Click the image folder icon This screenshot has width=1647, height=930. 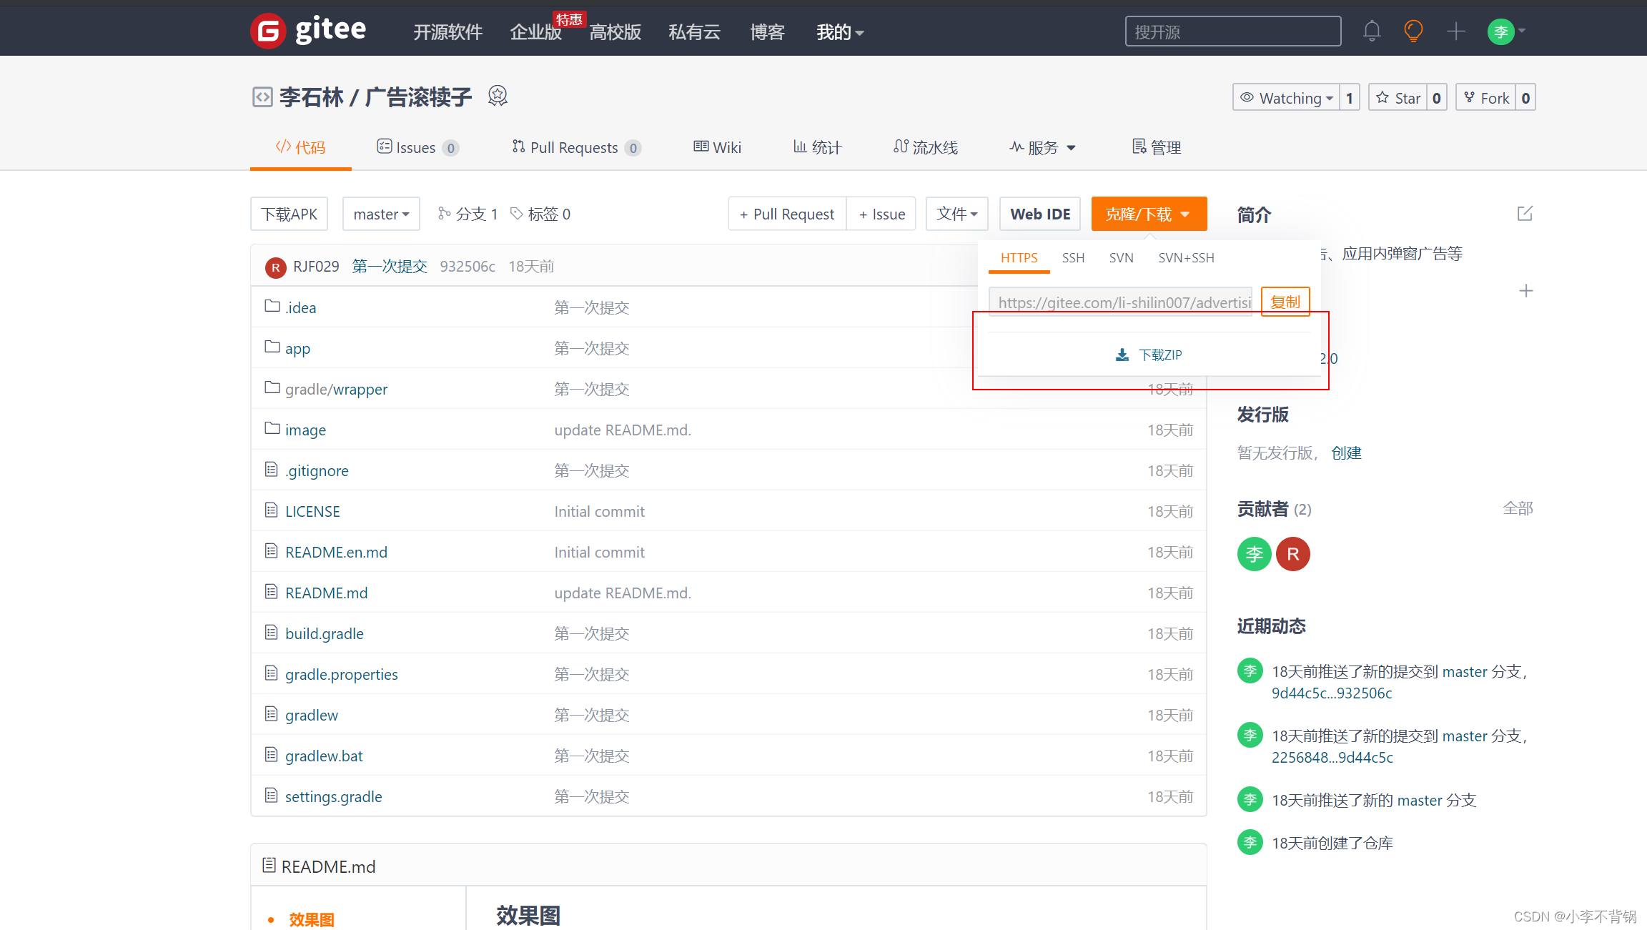tap(272, 429)
